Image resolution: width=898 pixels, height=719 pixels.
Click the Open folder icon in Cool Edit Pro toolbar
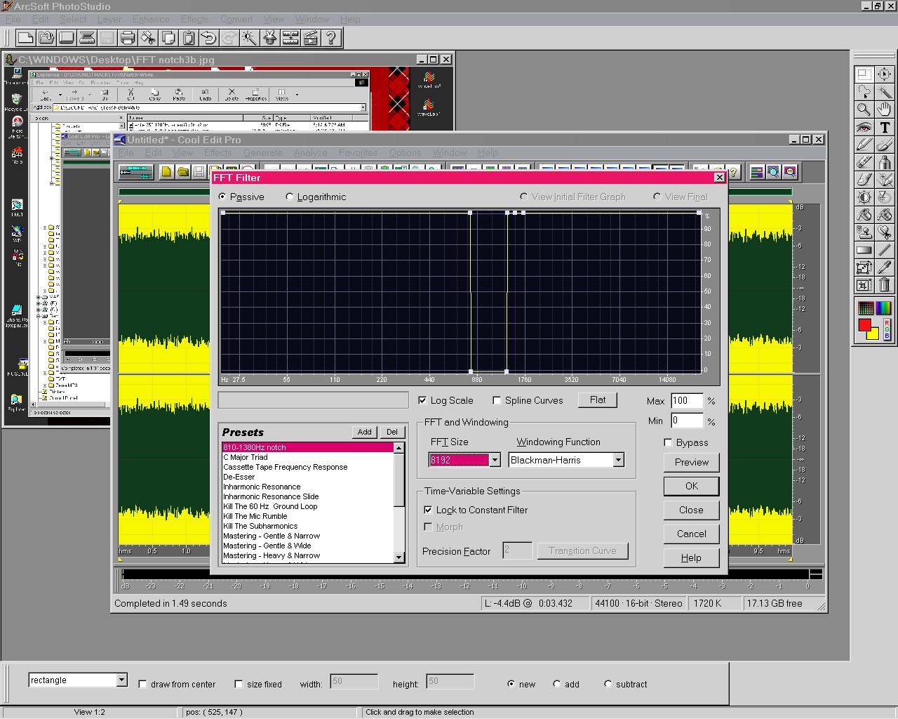[182, 171]
